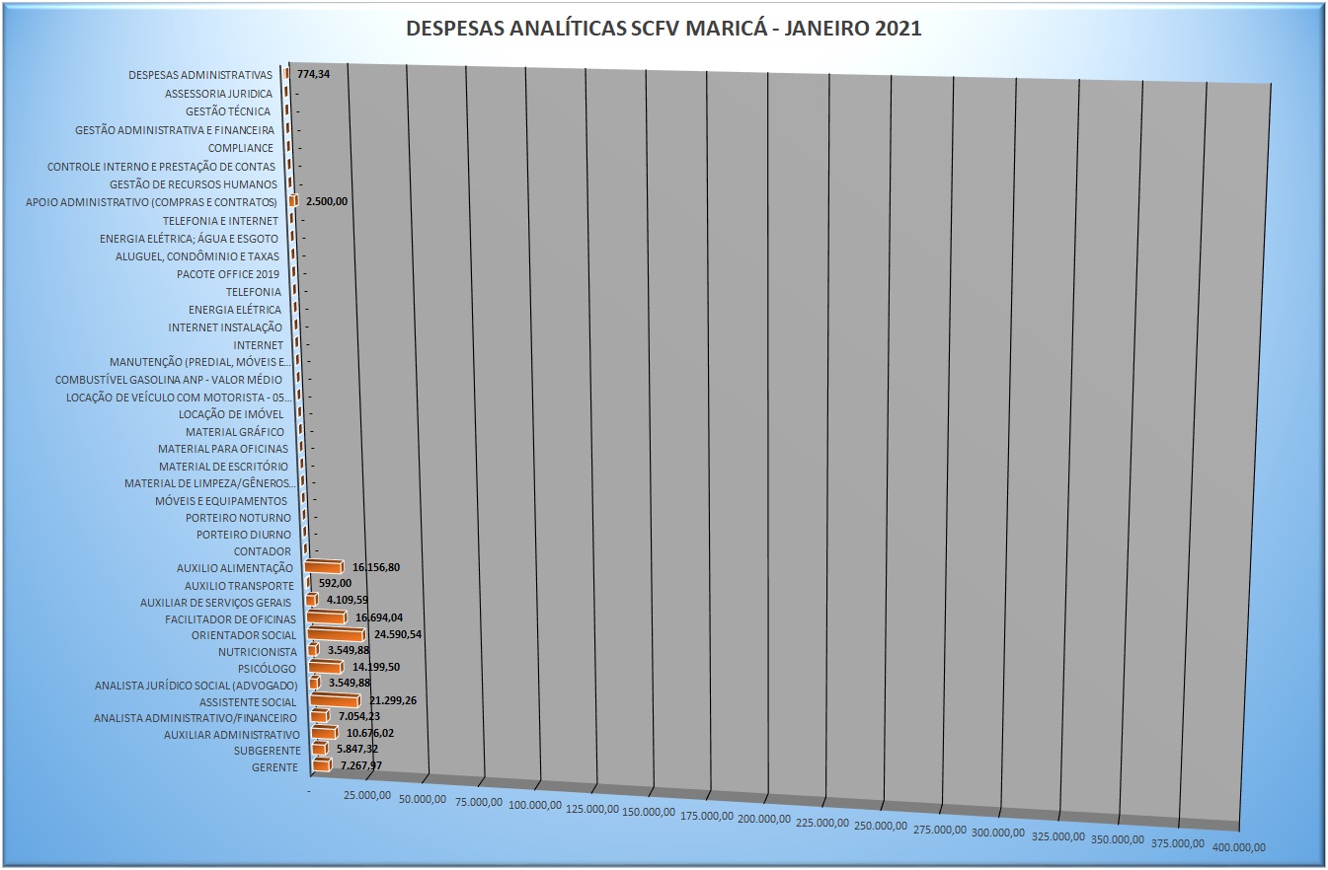Click the 25.000,00 axis value
The width and height of the screenshot is (1328, 870).
[x=368, y=795]
